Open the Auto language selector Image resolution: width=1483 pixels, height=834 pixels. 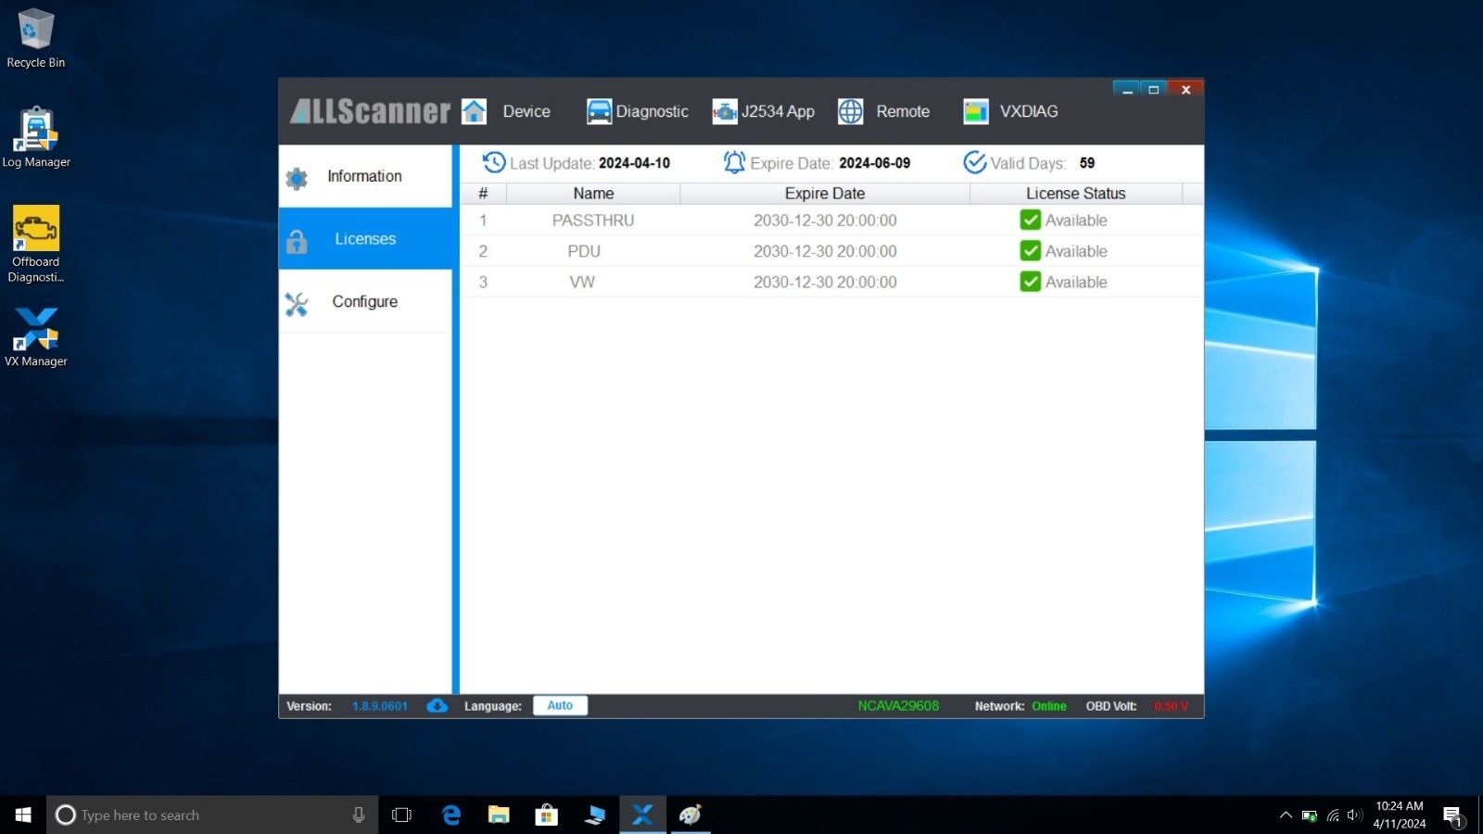click(560, 705)
